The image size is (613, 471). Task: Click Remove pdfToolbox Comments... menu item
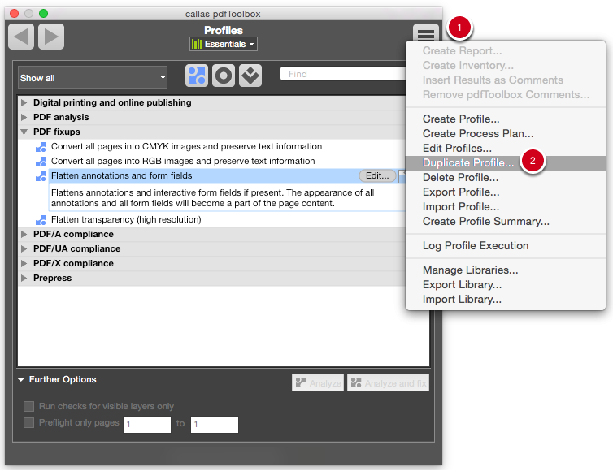pos(506,94)
